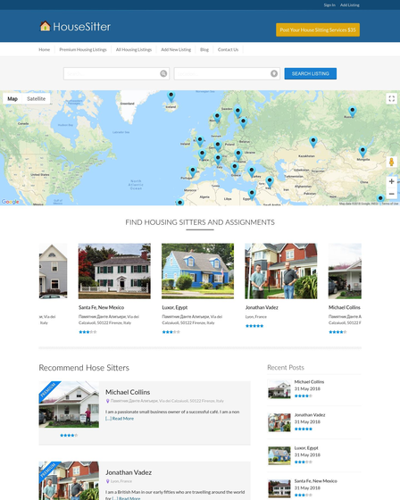Focus the keyword search input field

point(116,73)
